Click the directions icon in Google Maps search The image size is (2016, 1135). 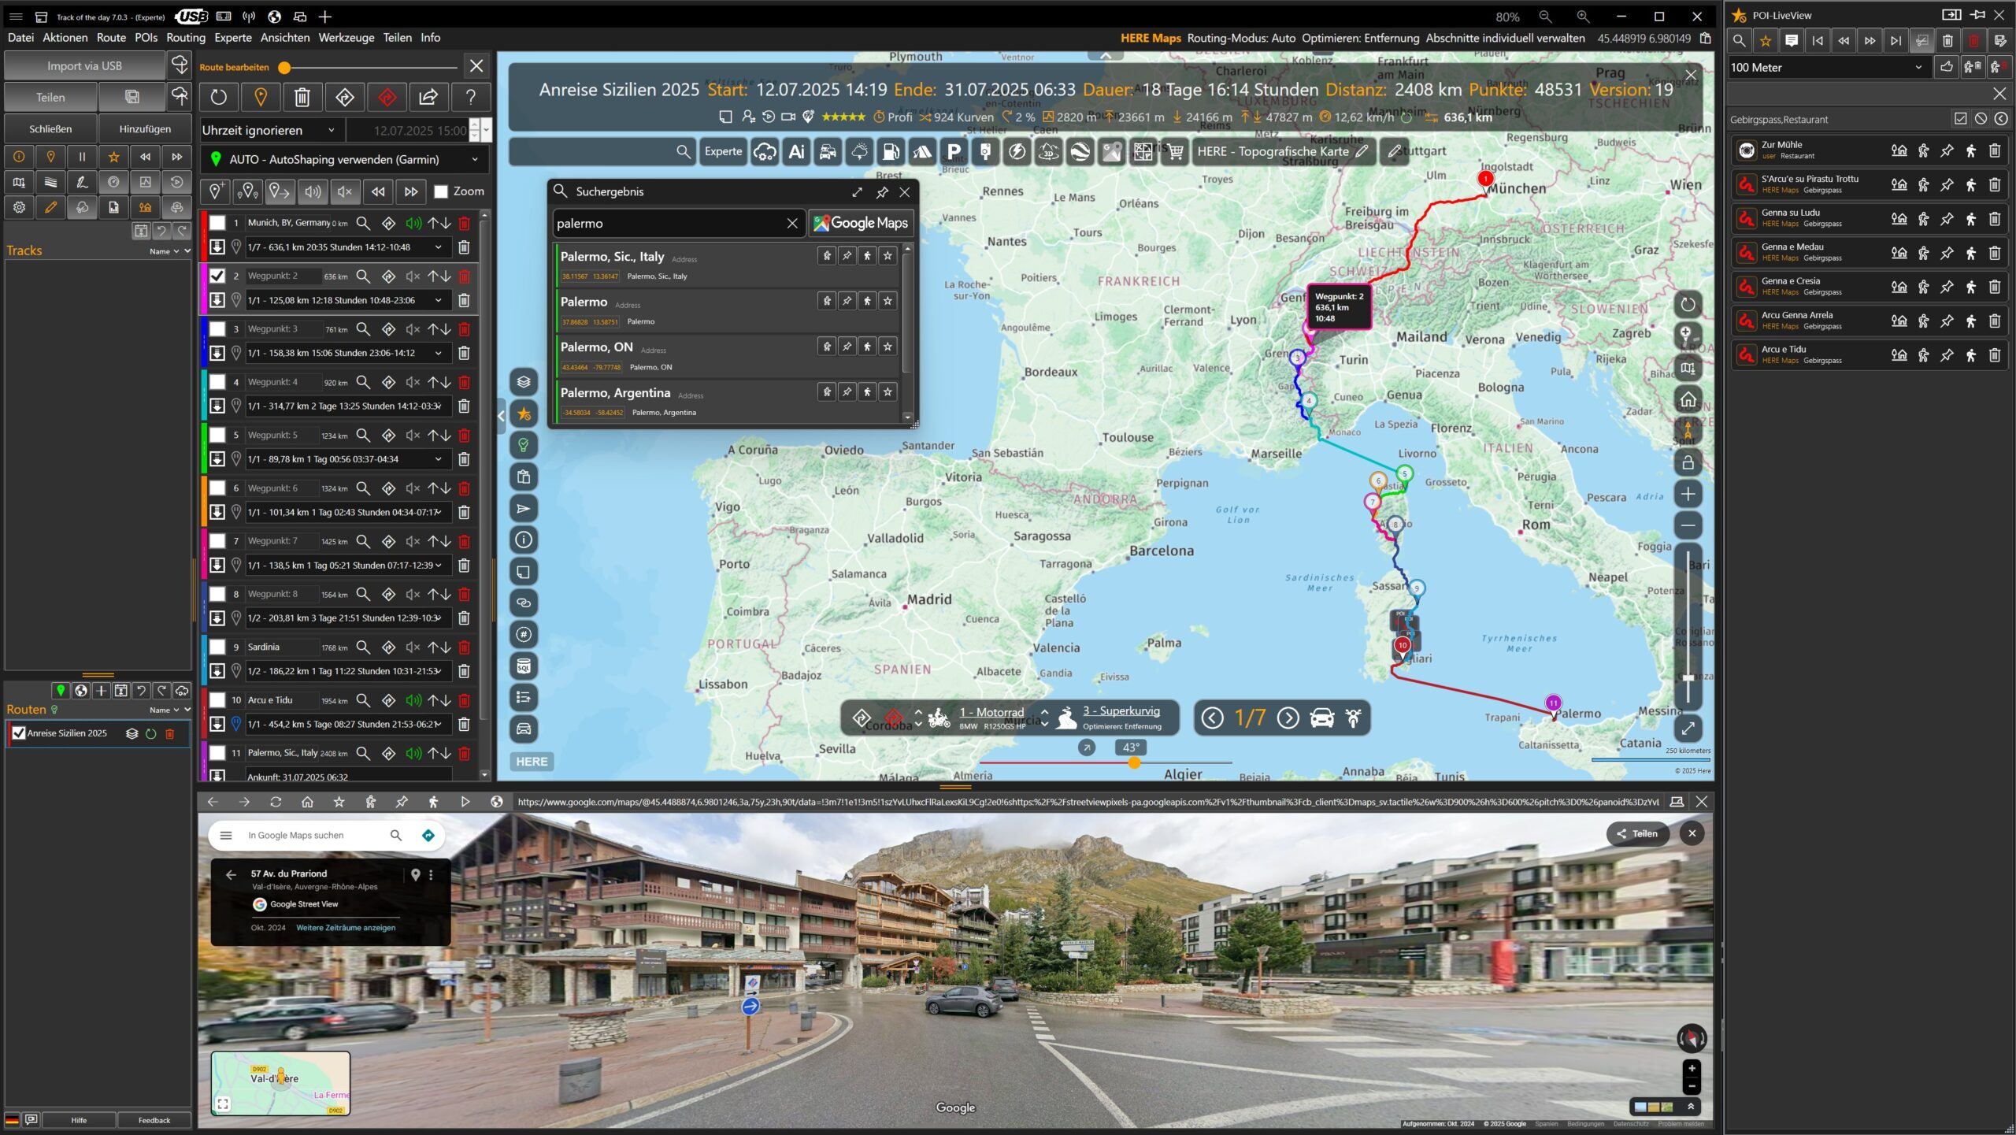coord(428,835)
